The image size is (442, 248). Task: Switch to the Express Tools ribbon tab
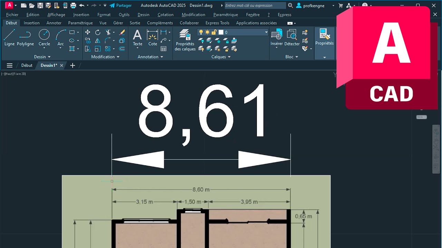pyautogui.click(x=217, y=23)
